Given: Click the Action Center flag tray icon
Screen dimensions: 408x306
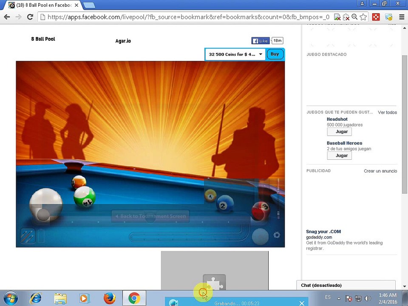Looking at the screenshot, I should 348,298.
